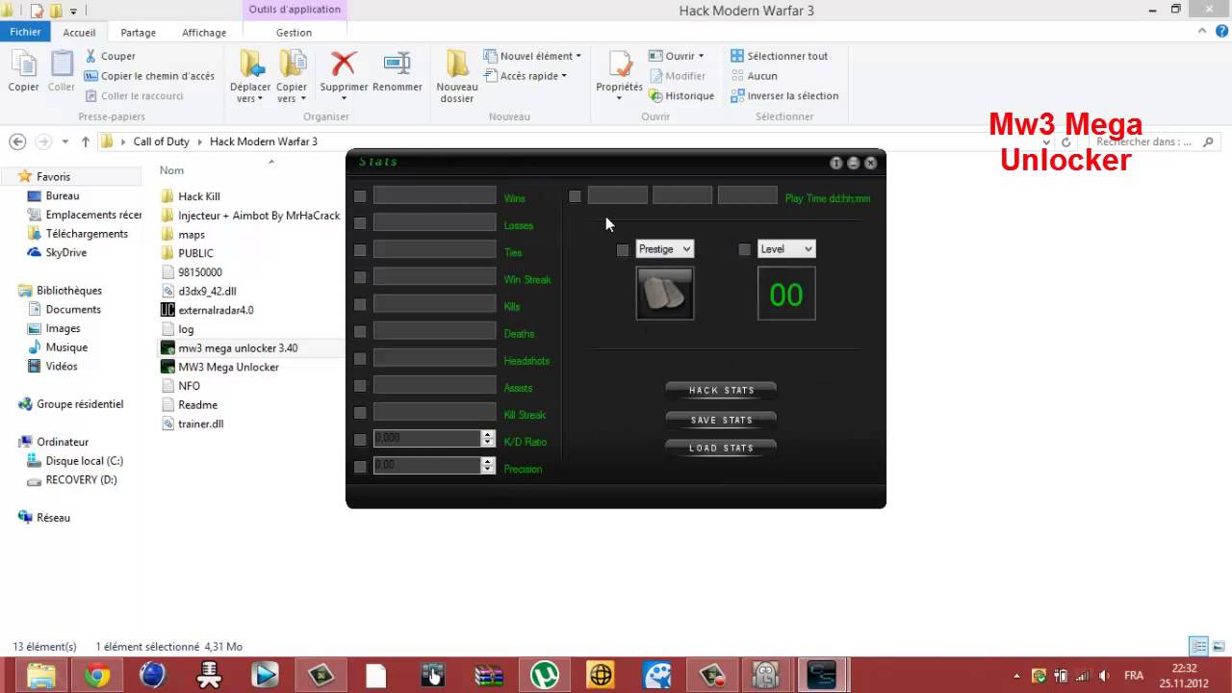Click the SAVE STATS button

pos(721,420)
